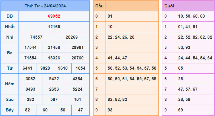Select the Nhất prize label
Viewport: 215px width, 116px height.
10,27
